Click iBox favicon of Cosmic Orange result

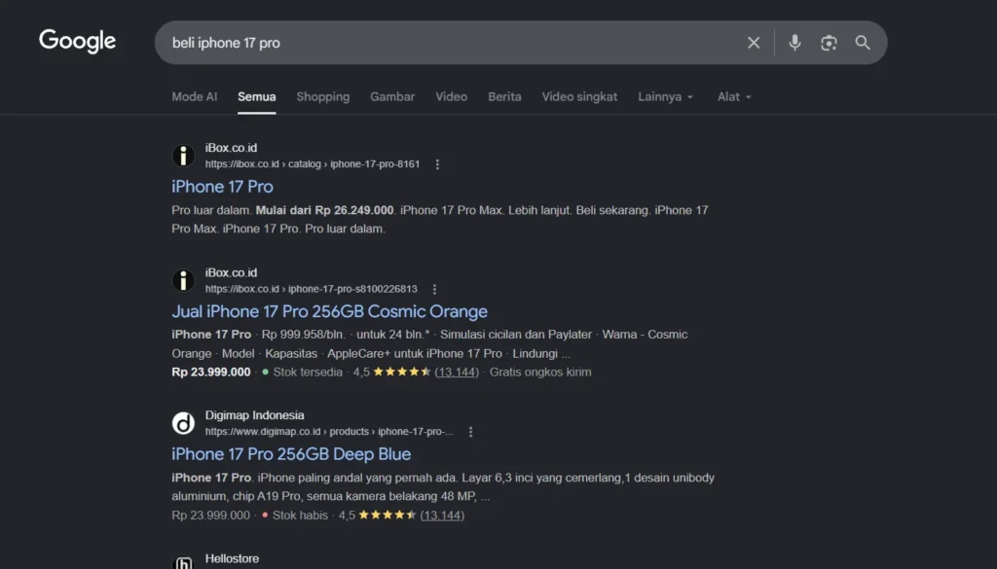click(183, 280)
